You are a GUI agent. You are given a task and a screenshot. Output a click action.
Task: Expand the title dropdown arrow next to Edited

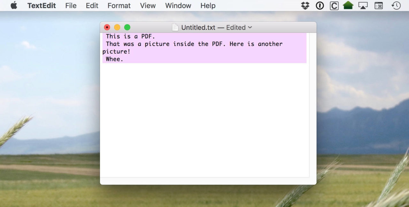pos(250,27)
